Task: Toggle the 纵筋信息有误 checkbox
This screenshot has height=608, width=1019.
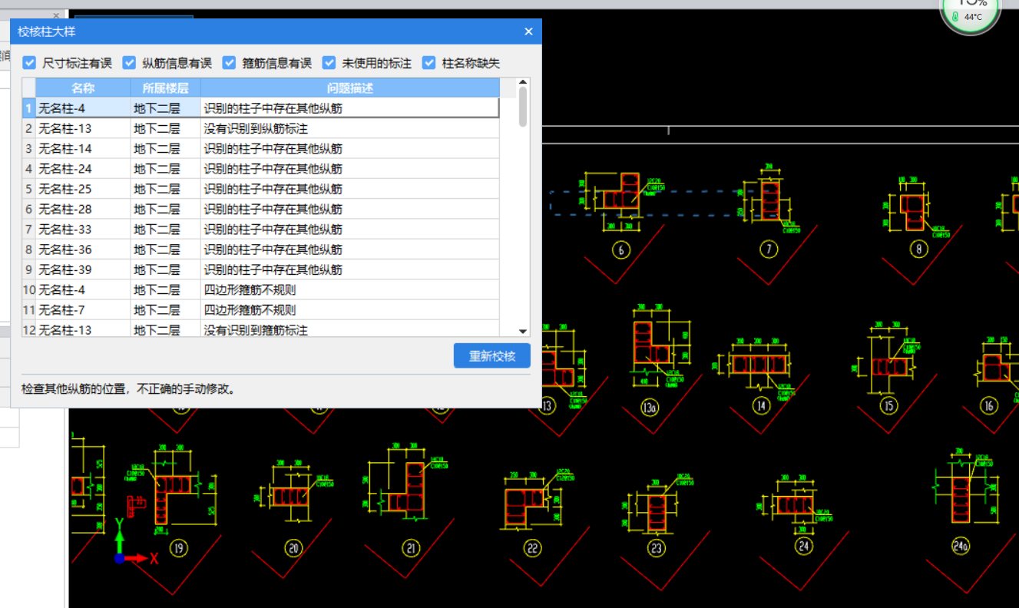Action: point(129,63)
